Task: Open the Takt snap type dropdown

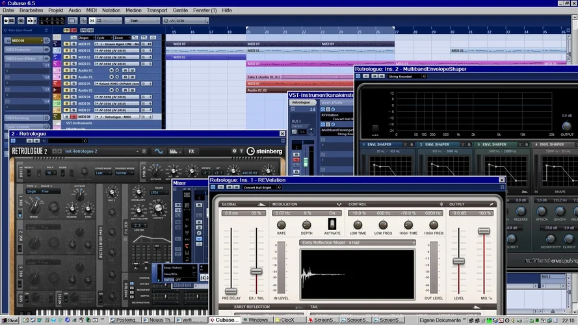Action: (142, 21)
